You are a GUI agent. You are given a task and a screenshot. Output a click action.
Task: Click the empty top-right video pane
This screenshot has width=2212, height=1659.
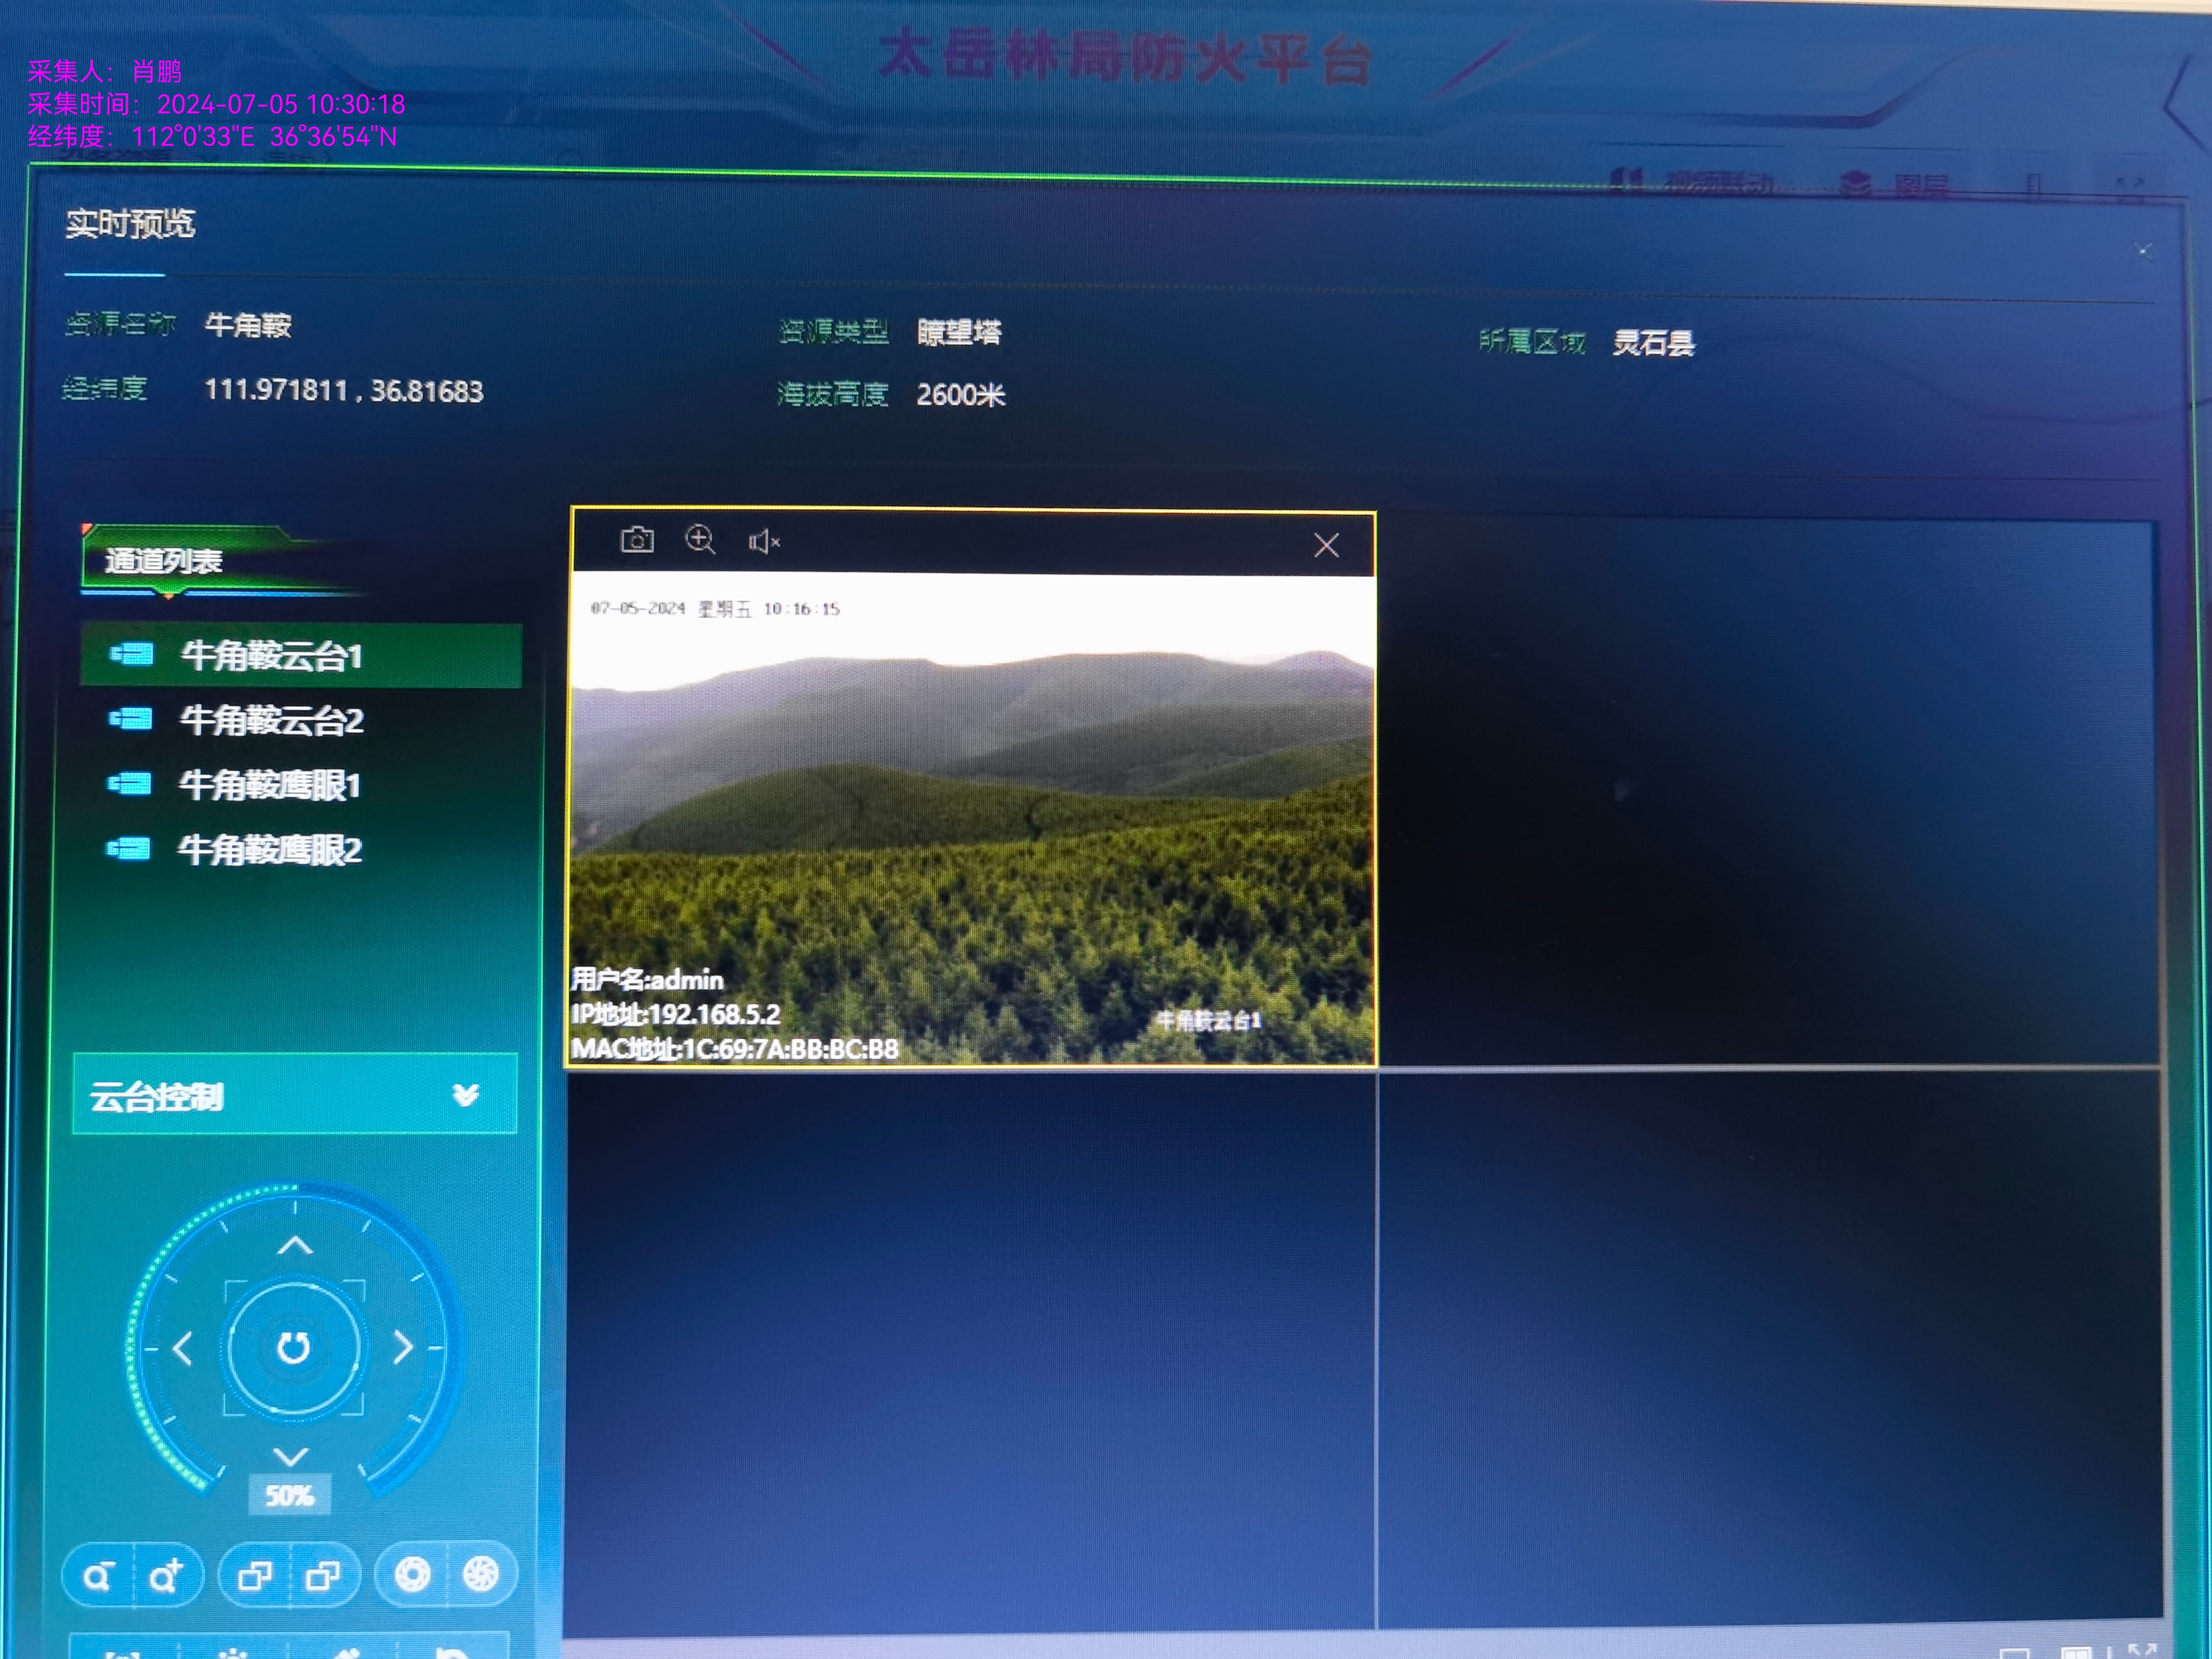pyautogui.click(x=1767, y=792)
